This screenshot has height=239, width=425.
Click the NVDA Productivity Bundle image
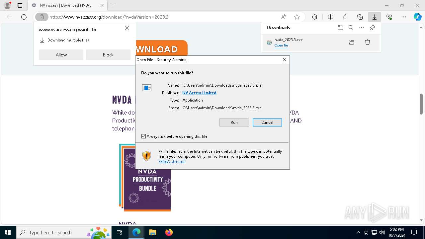click(145, 178)
